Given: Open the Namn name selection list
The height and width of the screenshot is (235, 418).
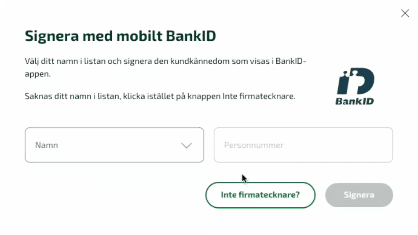Looking at the screenshot, I should 114,145.
